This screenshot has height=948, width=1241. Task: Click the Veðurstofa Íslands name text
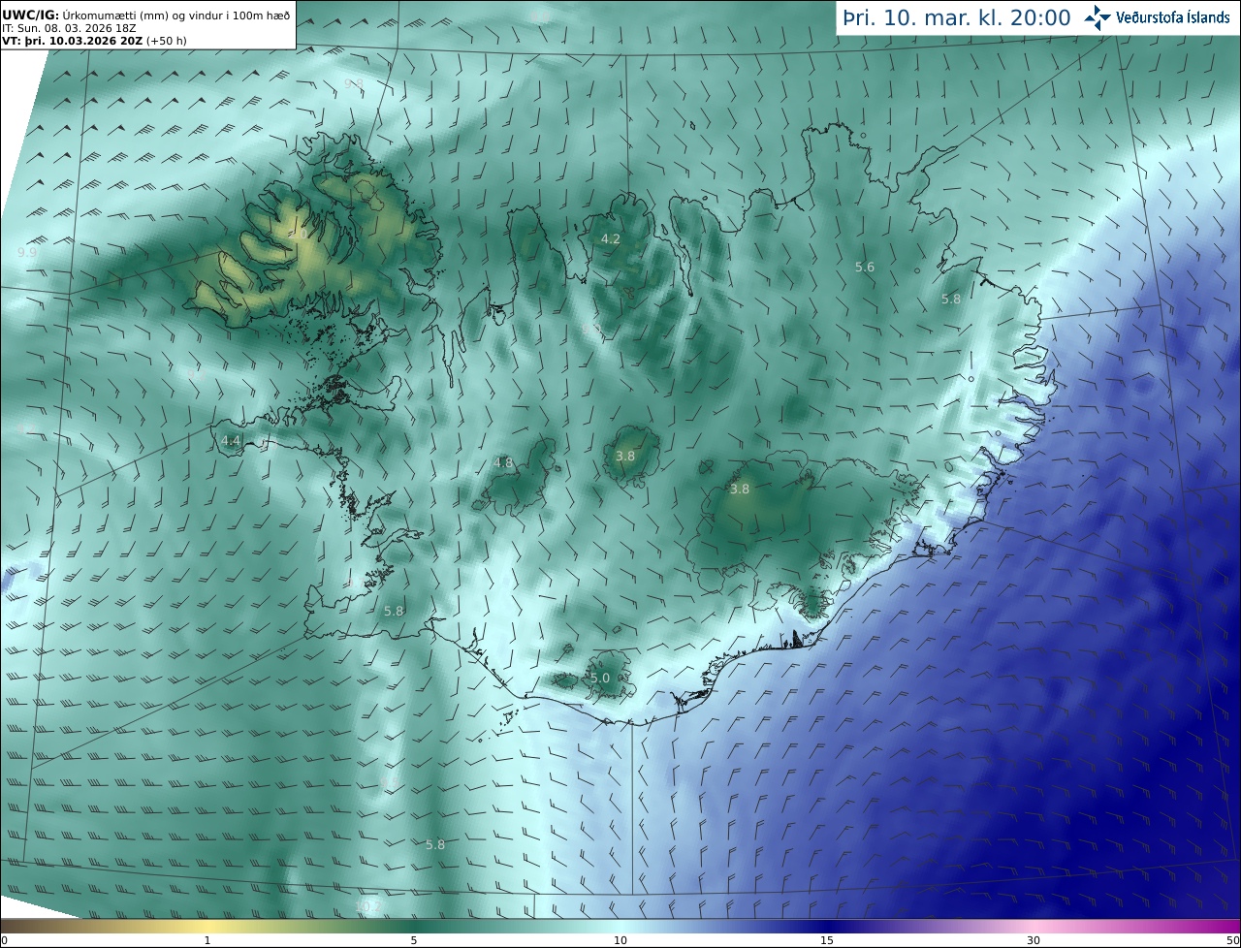coord(1172,17)
